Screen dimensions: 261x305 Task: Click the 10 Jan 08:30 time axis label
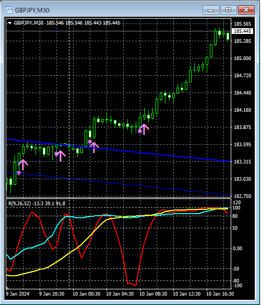153,294
